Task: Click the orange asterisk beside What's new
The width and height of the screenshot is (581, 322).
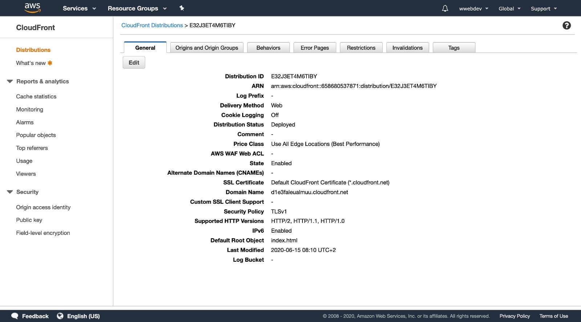Action: tap(50, 63)
